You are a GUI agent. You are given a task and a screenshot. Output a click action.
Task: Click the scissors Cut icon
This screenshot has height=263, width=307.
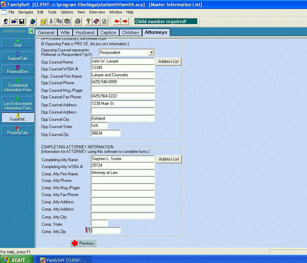(x=51, y=21)
